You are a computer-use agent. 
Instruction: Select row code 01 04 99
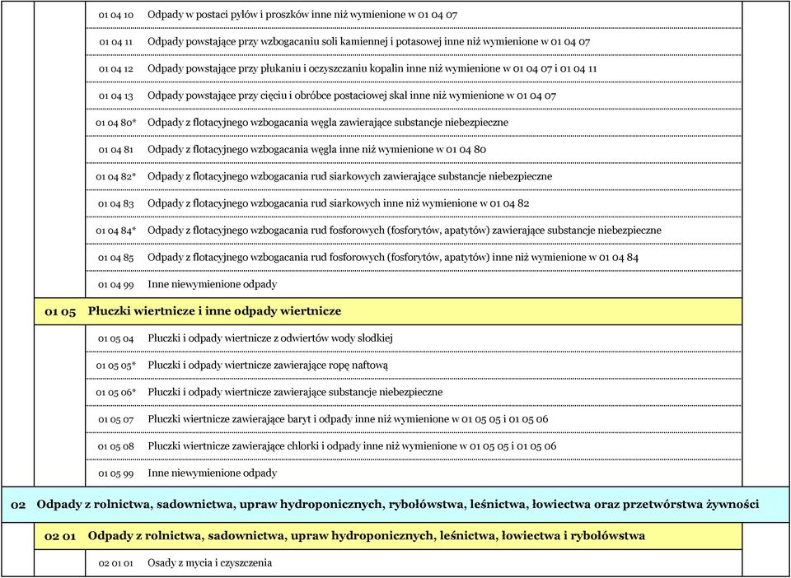point(116,285)
